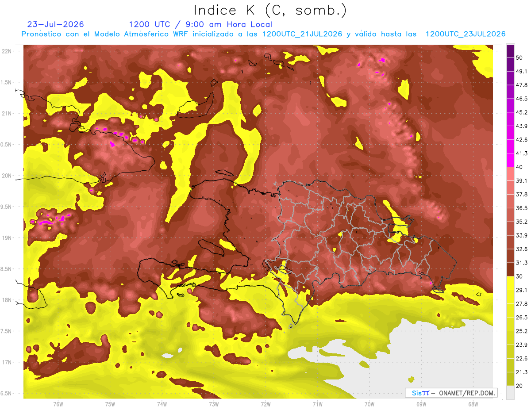
Task: Click the colorbar label '47.8'
Action: click(x=522, y=85)
